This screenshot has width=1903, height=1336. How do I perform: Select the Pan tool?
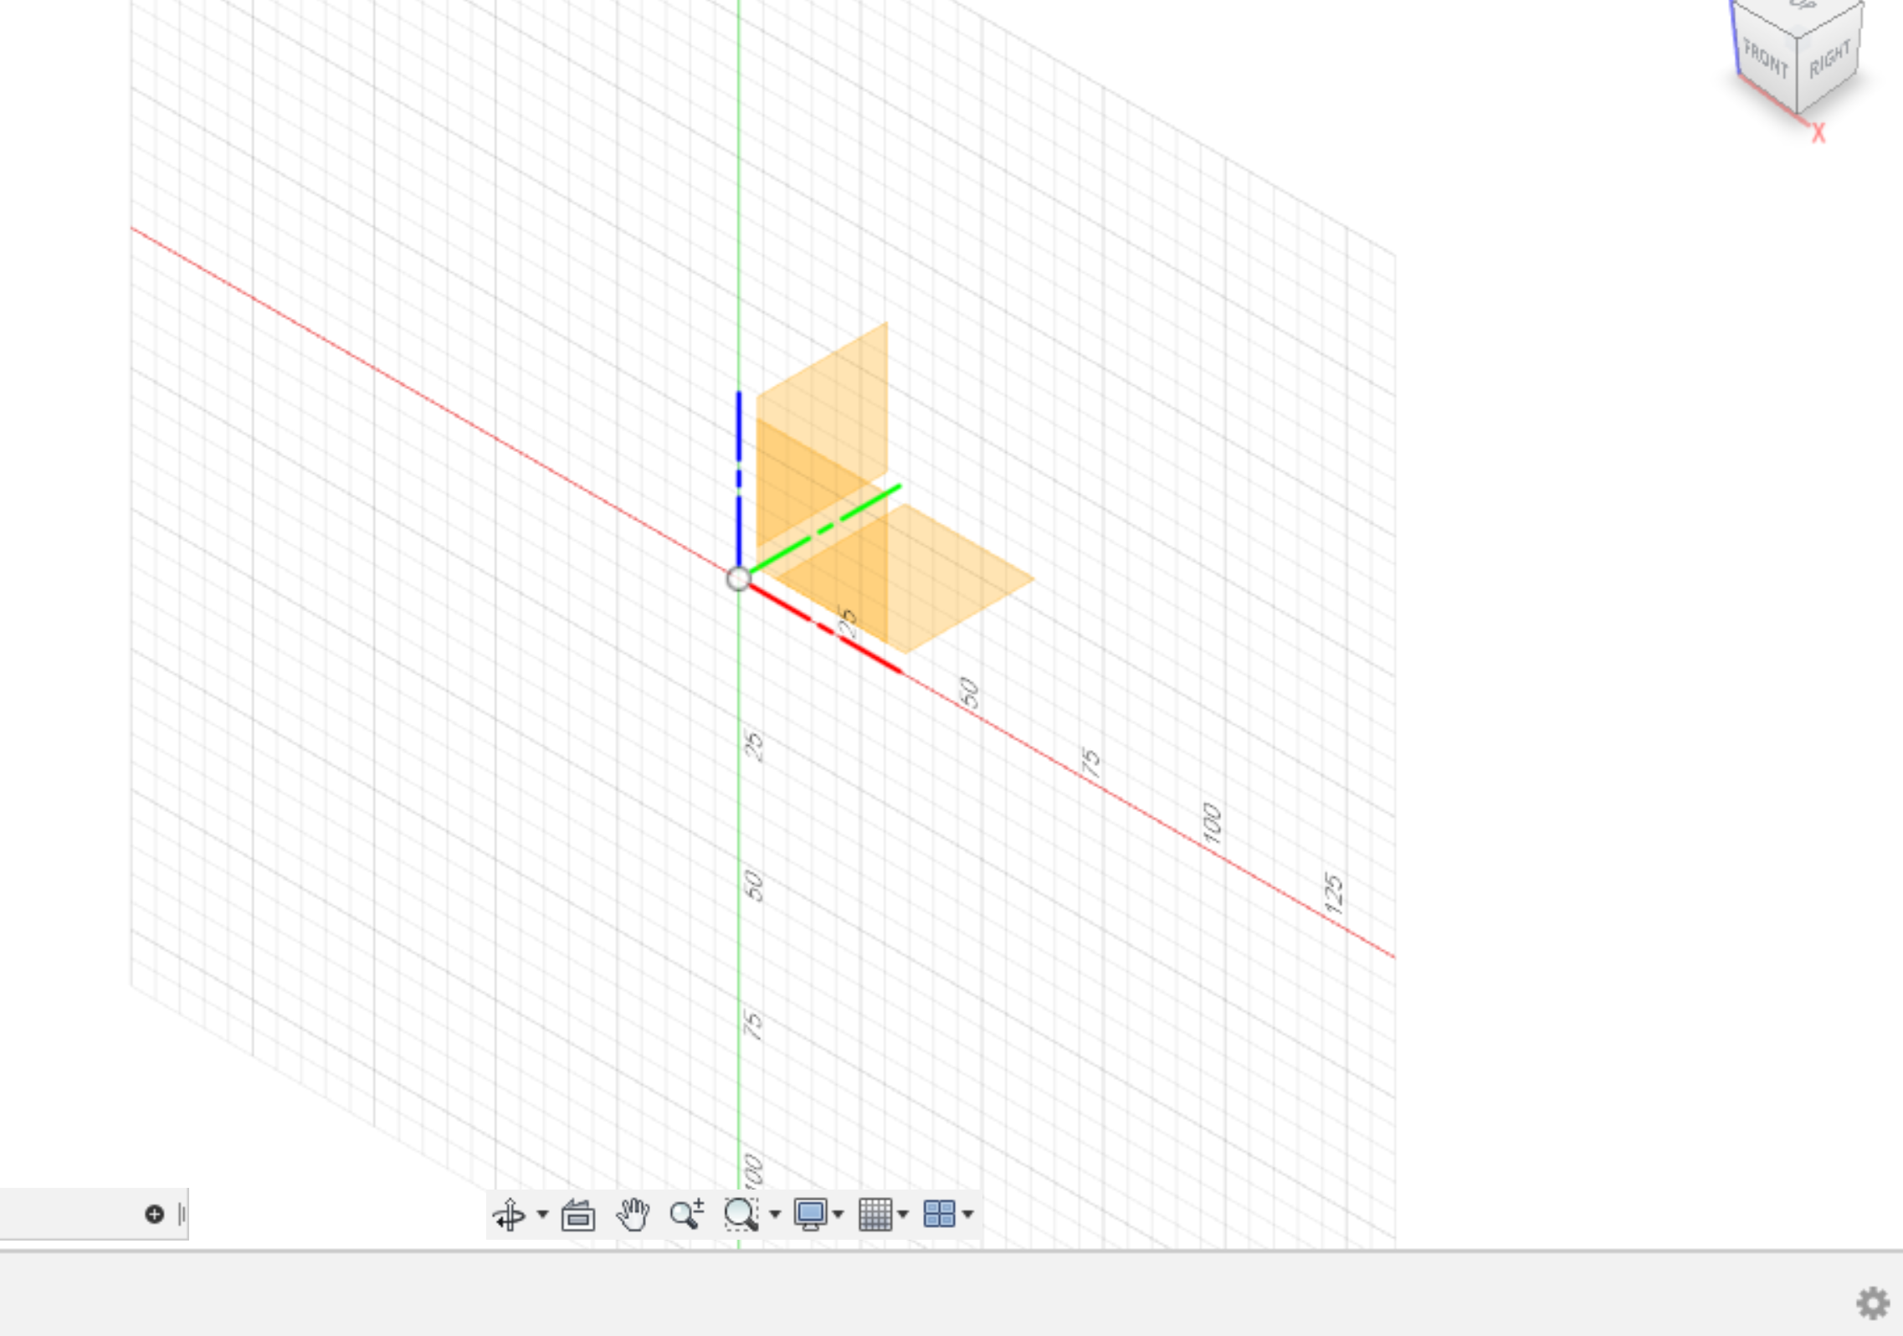(633, 1214)
